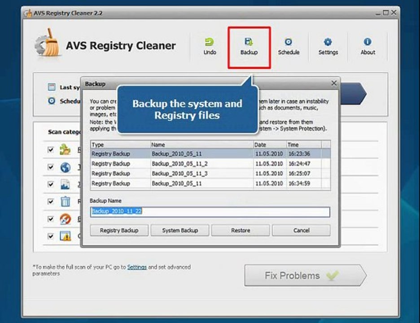Screen dimensions: 420x323
Task: Click the globe scan category icon
Action: pyautogui.click(x=65, y=167)
